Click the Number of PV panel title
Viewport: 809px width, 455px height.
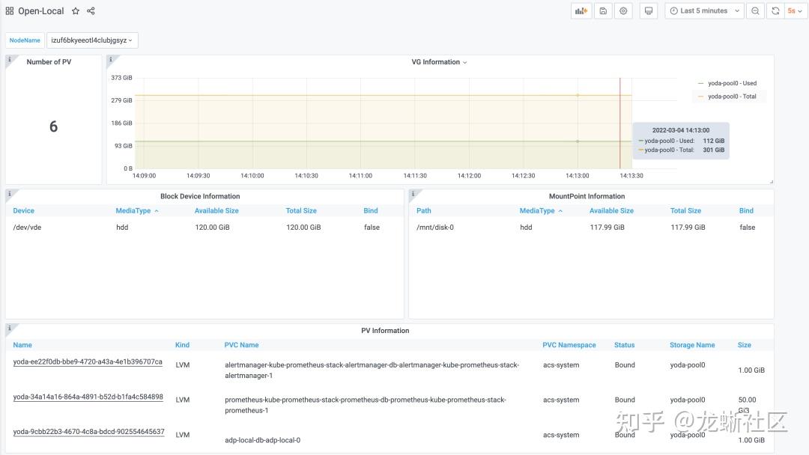(49, 62)
